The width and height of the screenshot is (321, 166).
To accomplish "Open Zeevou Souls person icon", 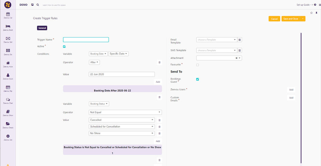I will [x=8, y=75].
